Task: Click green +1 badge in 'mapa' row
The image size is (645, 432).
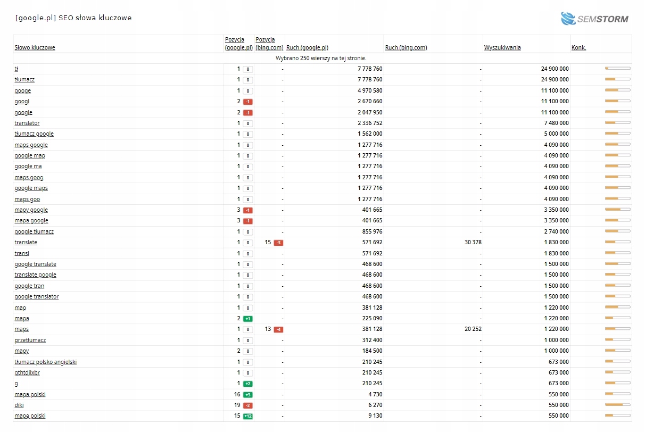Action: pos(248,319)
